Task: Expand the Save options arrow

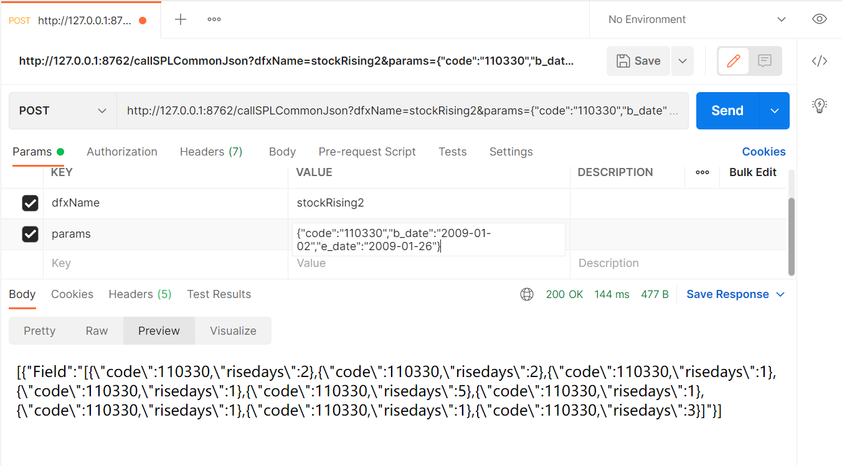Action: coord(683,61)
